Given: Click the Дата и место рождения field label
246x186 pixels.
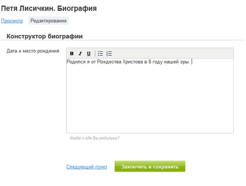Looking at the screenshot, I should 33,51.
